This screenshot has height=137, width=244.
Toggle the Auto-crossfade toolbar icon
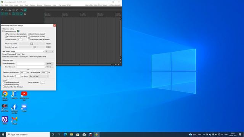[x=2, y=14]
